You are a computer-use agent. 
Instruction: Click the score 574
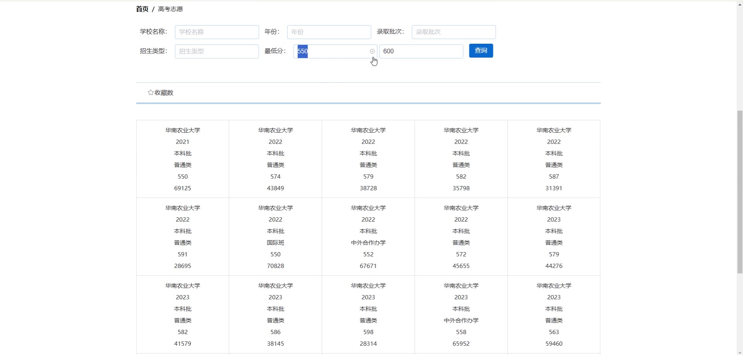click(276, 177)
